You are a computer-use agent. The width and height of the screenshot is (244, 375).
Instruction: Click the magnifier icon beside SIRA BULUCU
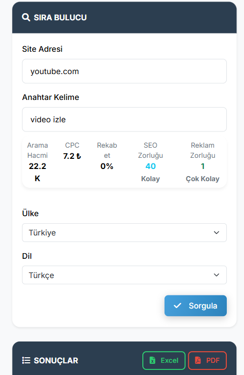[x=26, y=17]
